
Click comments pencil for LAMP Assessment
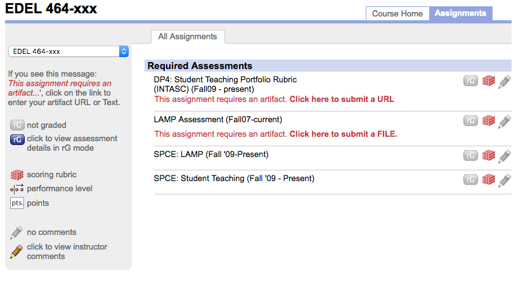point(504,120)
